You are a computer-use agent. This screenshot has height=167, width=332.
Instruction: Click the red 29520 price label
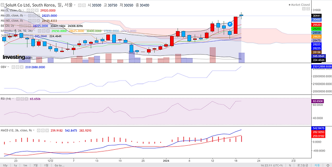click(x=317, y=24)
